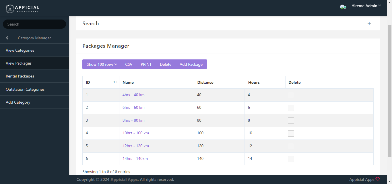Tick the delete checkbox for 14hrs - 140km
This screenshot has height=184, width=392.
click(x=291, y=159)
